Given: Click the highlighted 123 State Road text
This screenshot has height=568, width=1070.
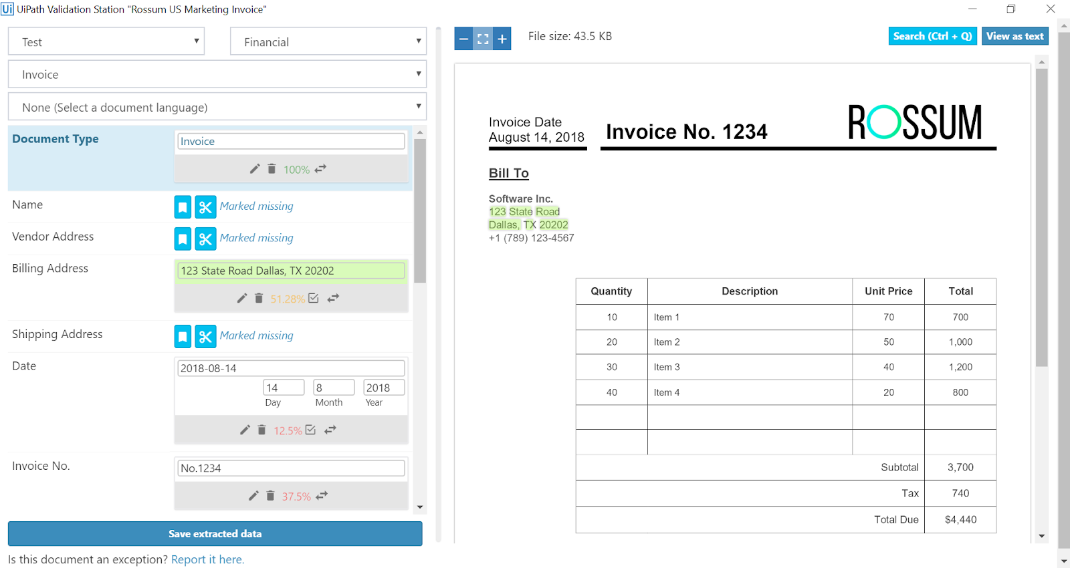Looking at the screenshot, I should (x=524, y=212).
